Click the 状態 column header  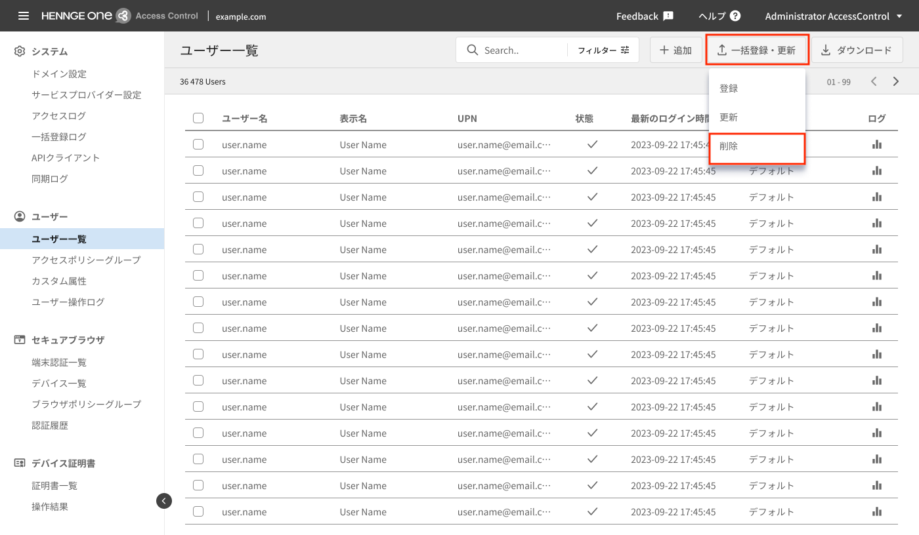coord(584,119)
